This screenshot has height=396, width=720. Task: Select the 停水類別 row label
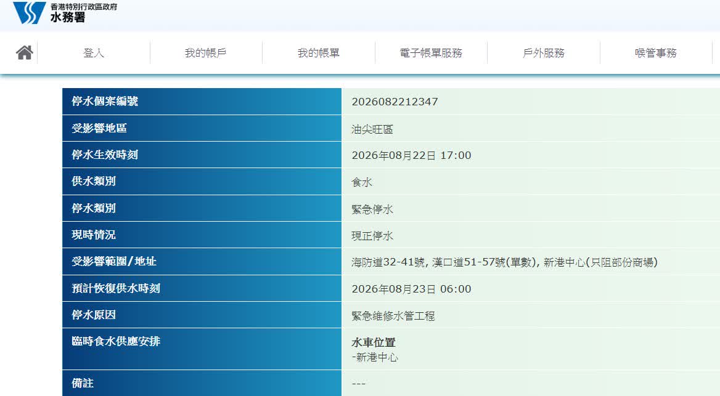tap(94, 208)
